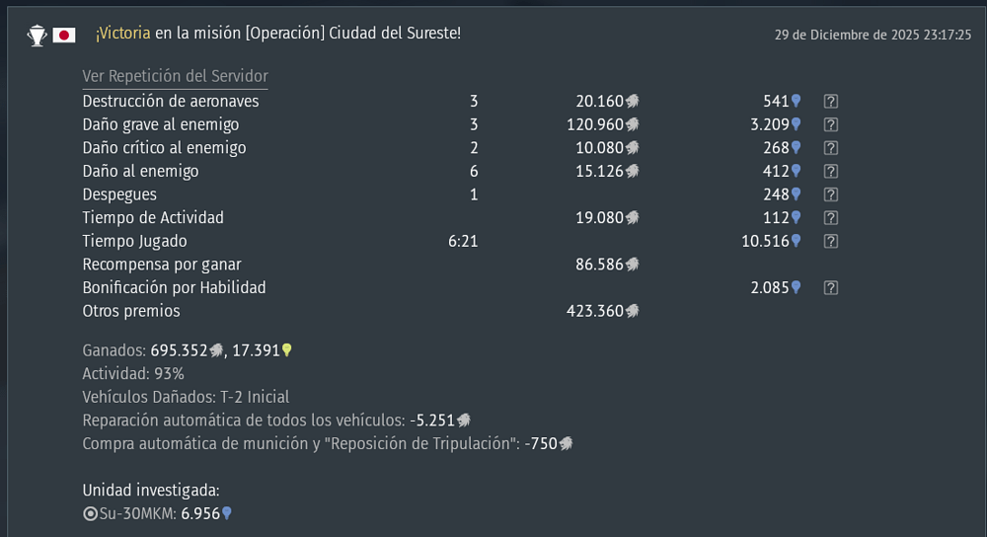Click the battle timestamp 29 de Diciembre
987x537 pixels.
pos(873,35)
